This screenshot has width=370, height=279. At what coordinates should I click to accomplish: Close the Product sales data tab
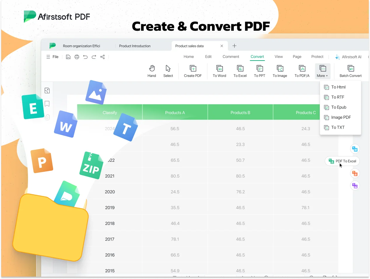222,46
